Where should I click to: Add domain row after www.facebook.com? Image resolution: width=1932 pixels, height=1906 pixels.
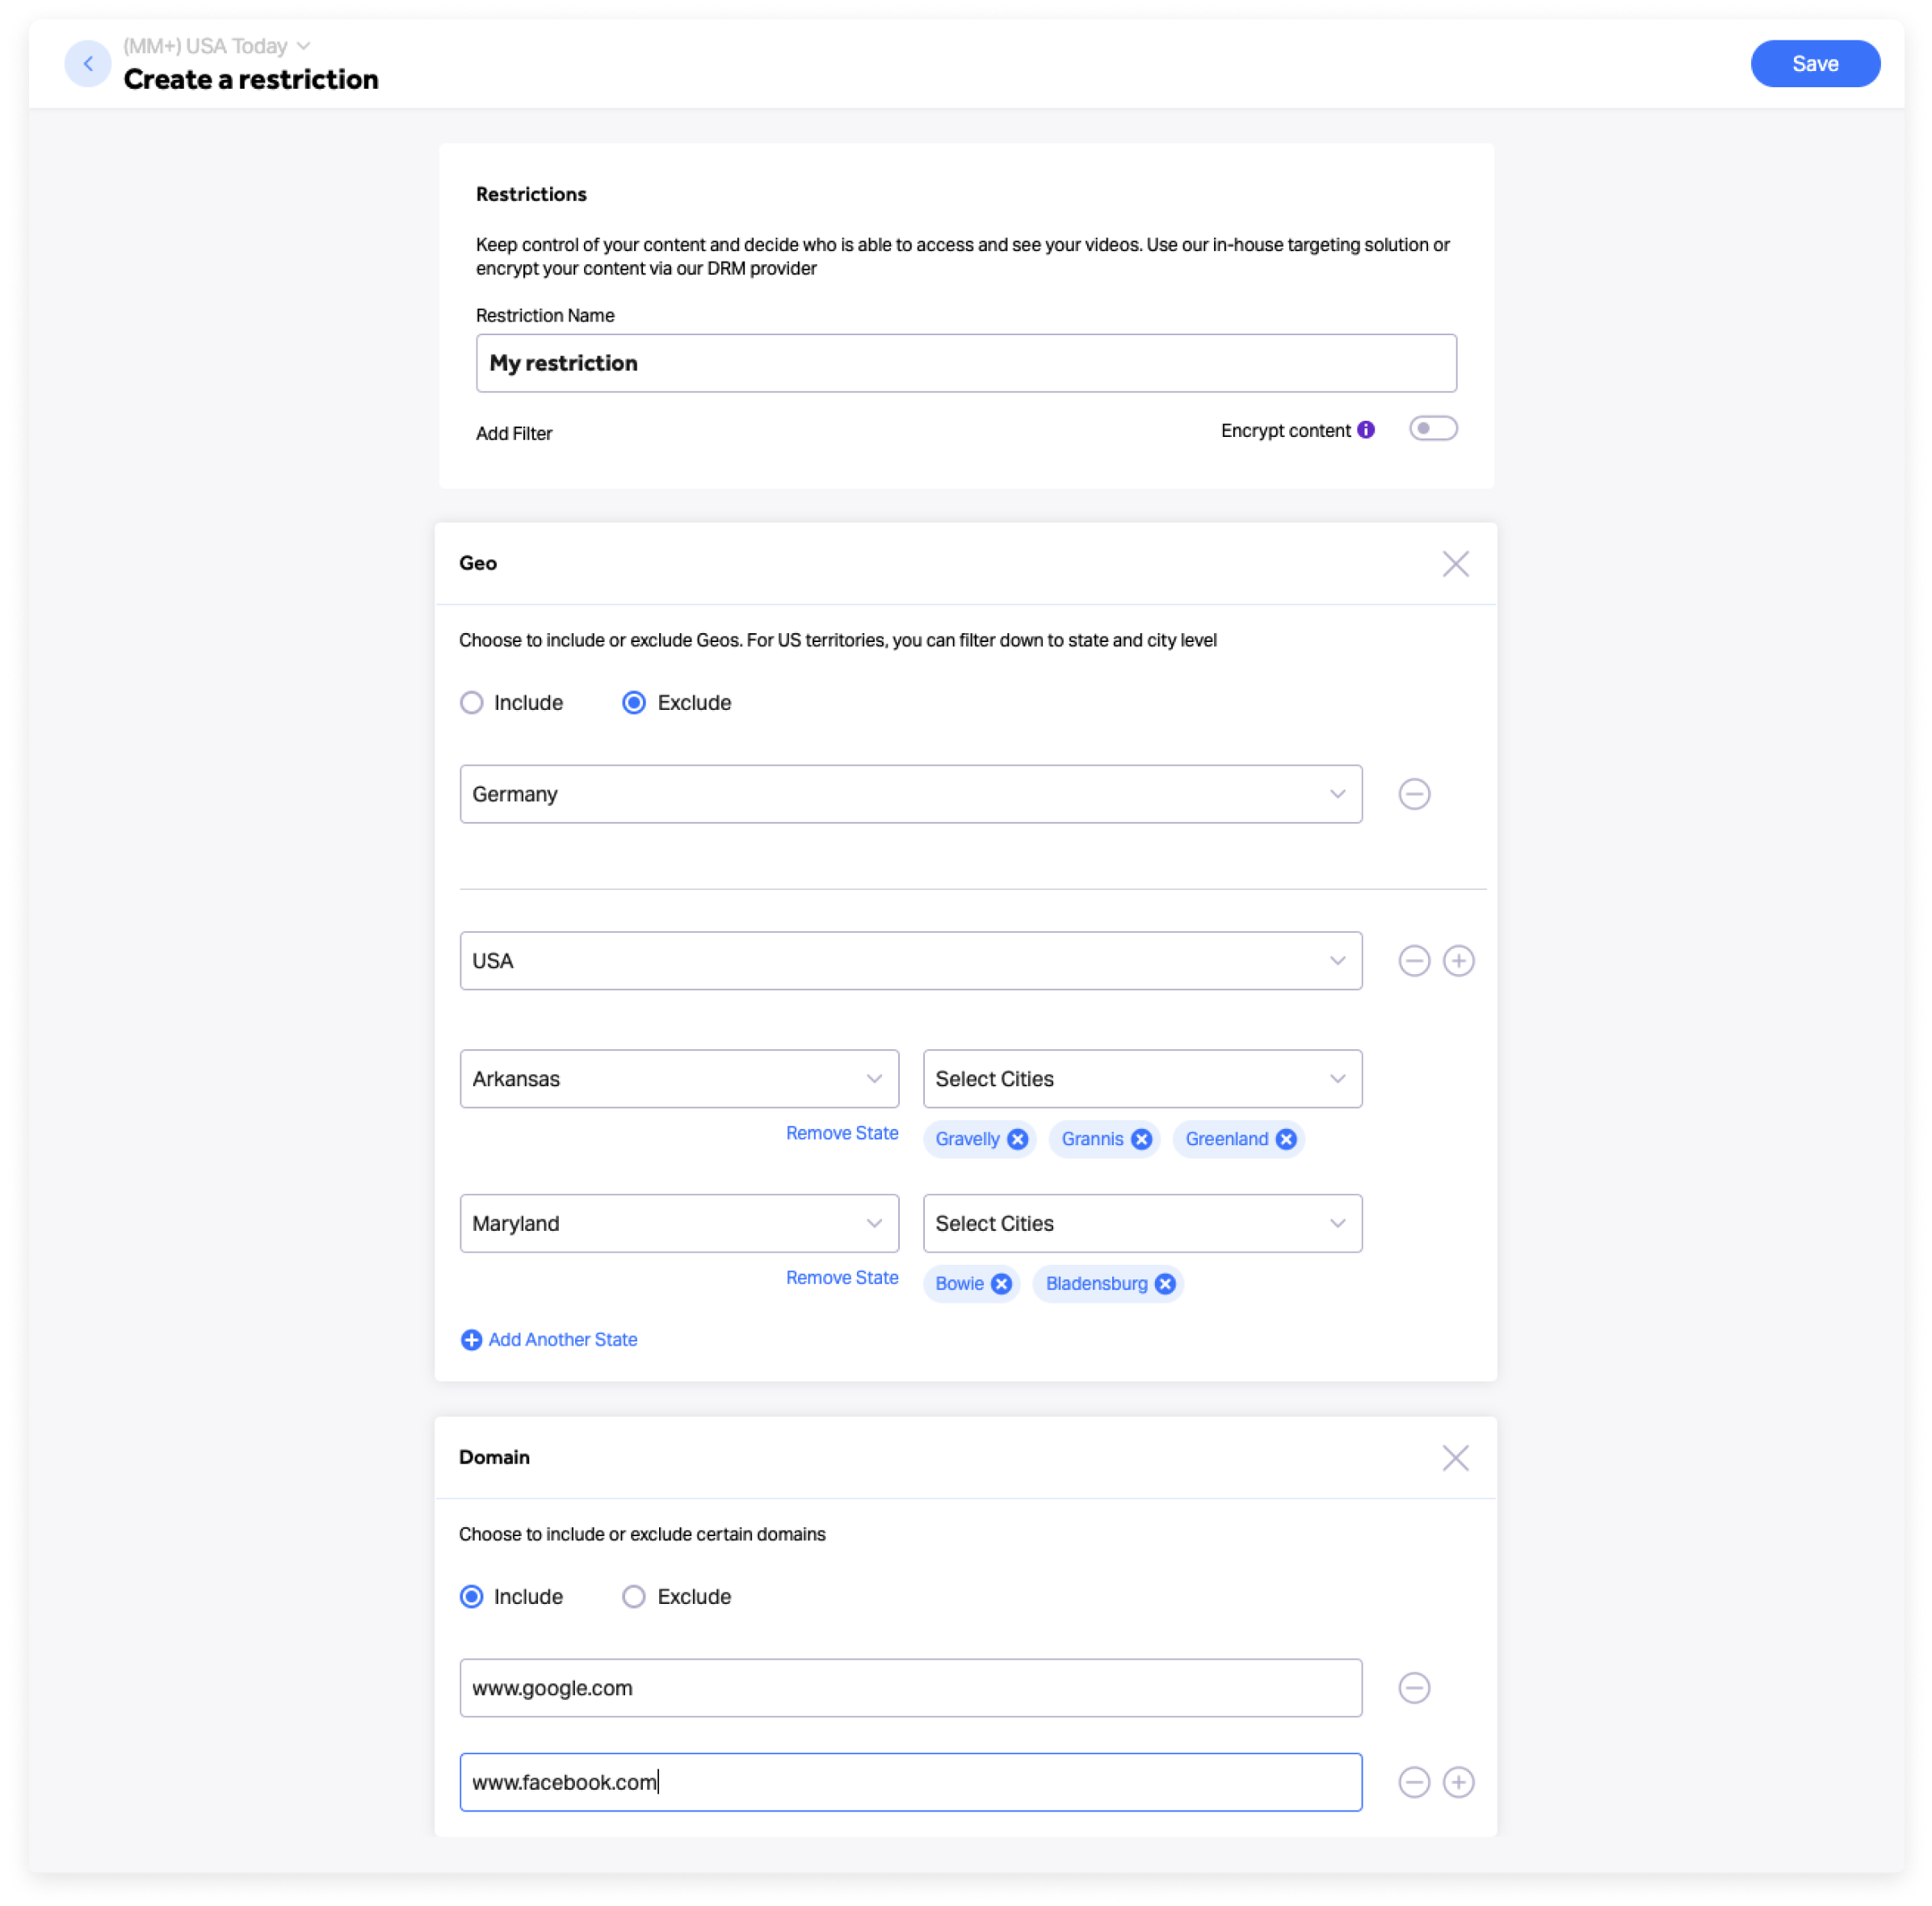[x=1459, y=1782]
